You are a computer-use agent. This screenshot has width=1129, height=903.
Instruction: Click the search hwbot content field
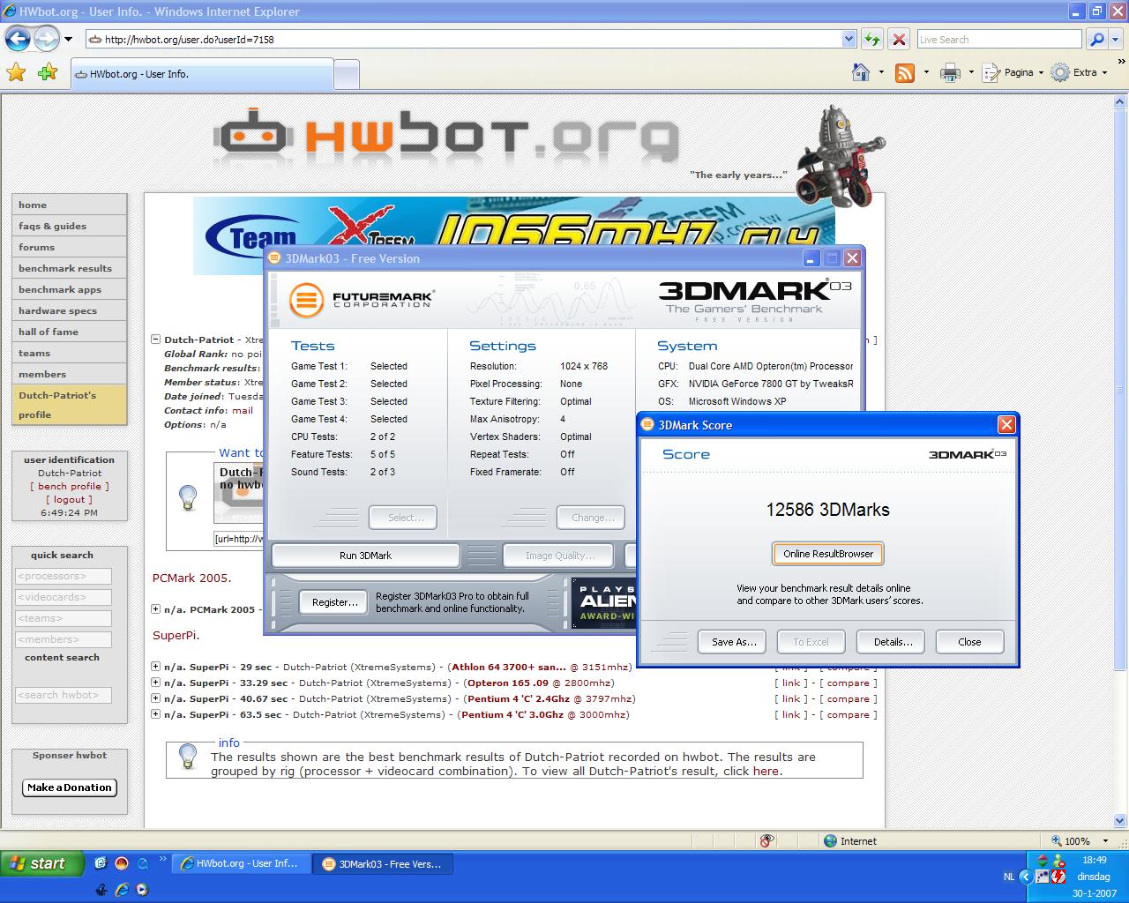(x=64, y=695)
